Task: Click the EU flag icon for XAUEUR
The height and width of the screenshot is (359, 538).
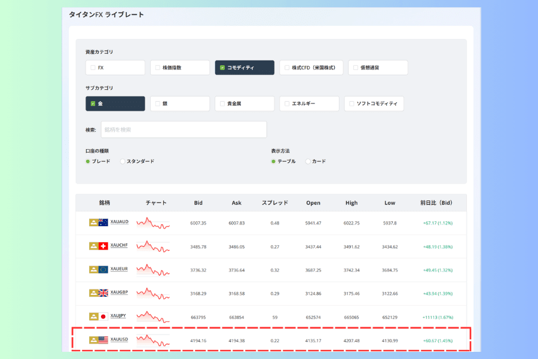Action: (x=103, y=270)
